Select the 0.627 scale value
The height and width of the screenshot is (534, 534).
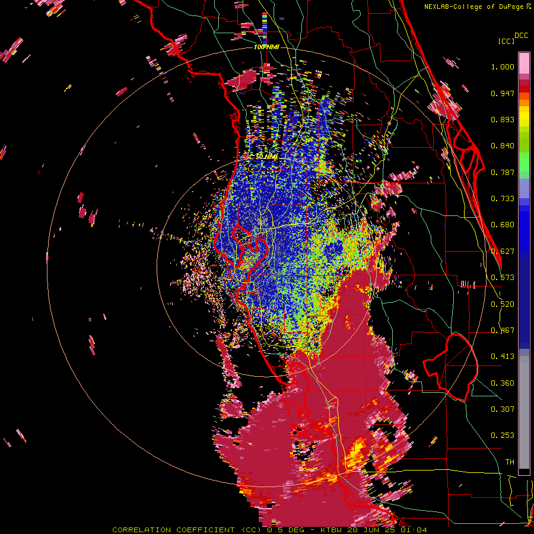point(503,252)
